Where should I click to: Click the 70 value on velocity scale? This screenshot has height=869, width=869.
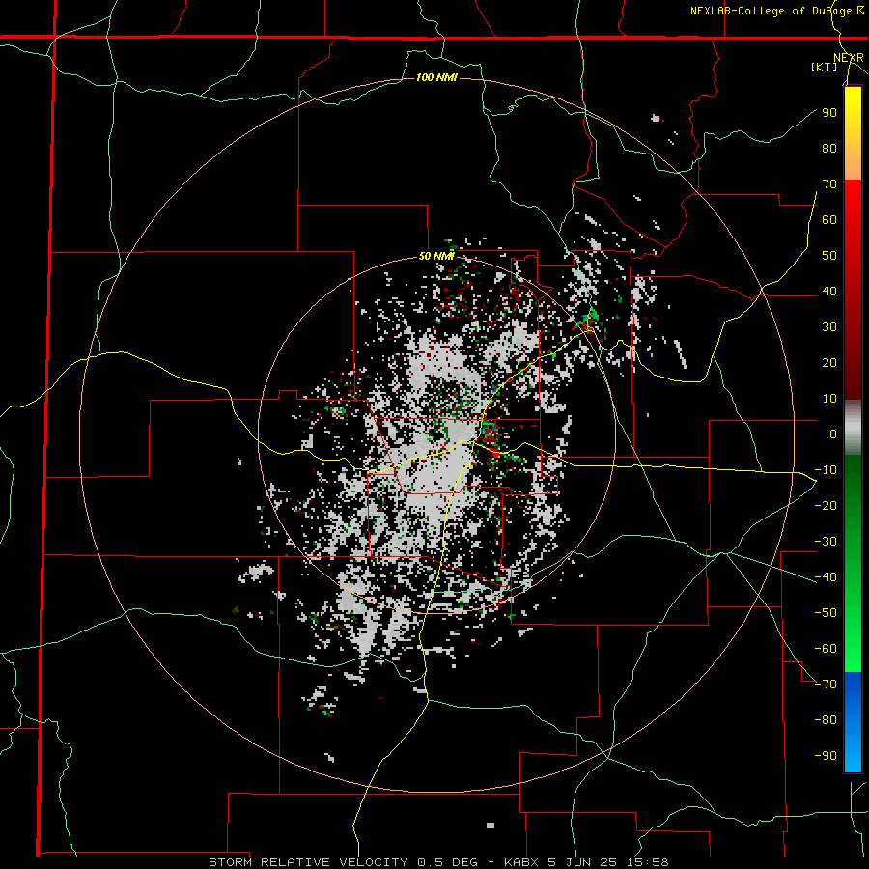(829, 184)
